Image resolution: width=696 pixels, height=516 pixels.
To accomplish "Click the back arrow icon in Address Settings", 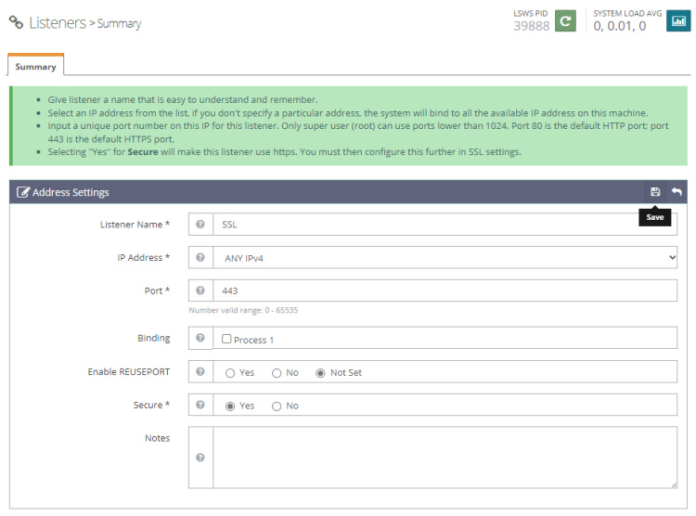I will click(x=677, y=192).
